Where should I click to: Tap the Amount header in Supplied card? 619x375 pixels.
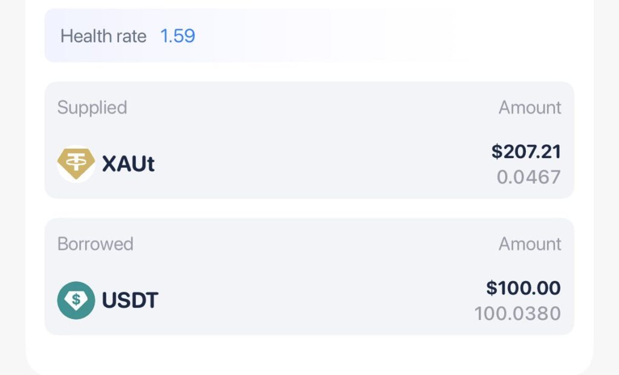[x=530, y=107]
